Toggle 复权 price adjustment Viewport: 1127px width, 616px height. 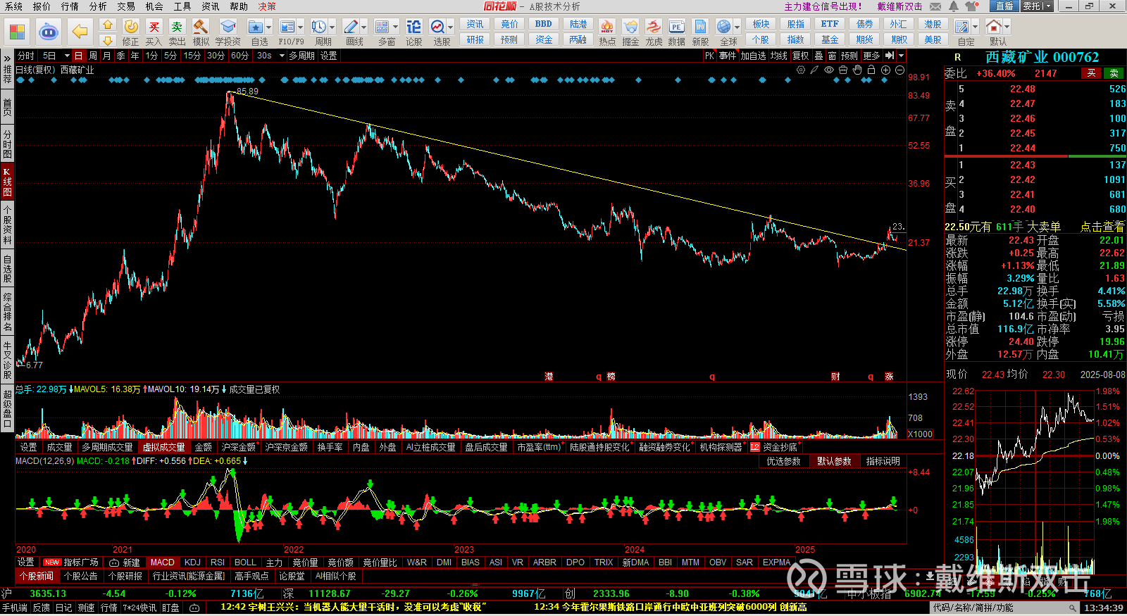point(801,56)
